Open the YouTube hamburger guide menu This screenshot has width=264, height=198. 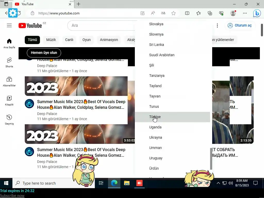tap(9, 26)
